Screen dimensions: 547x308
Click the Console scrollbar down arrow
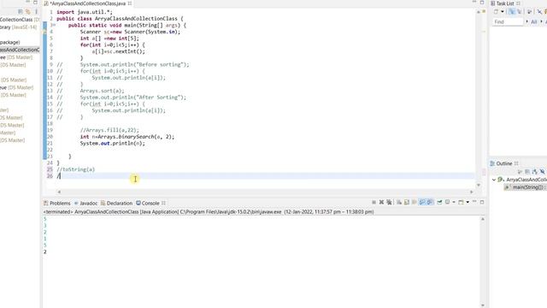pyautogui.click(x=483, y=305)
